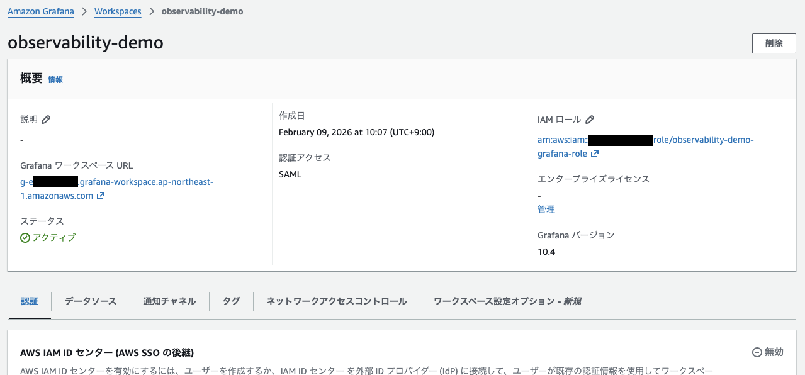
Task: Switch to the タグ tab
Action: [x=231, y=301]
